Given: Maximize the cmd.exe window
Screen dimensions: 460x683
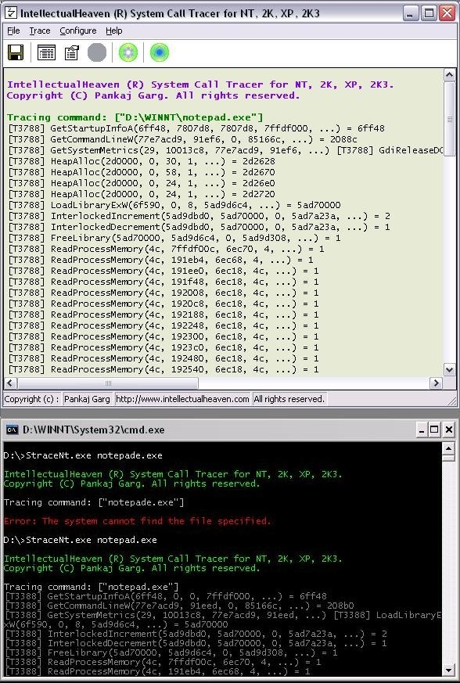Looking at the screenshot, I should pyautogui.click(x=434, y=430).
